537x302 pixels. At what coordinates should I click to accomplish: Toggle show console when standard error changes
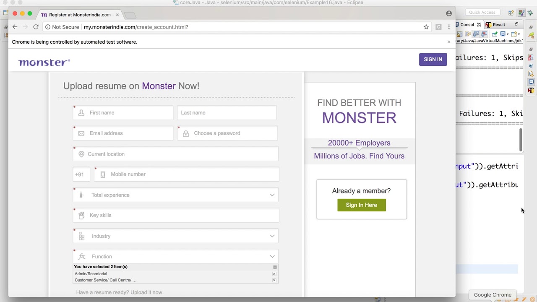click(x=484, y=34)
